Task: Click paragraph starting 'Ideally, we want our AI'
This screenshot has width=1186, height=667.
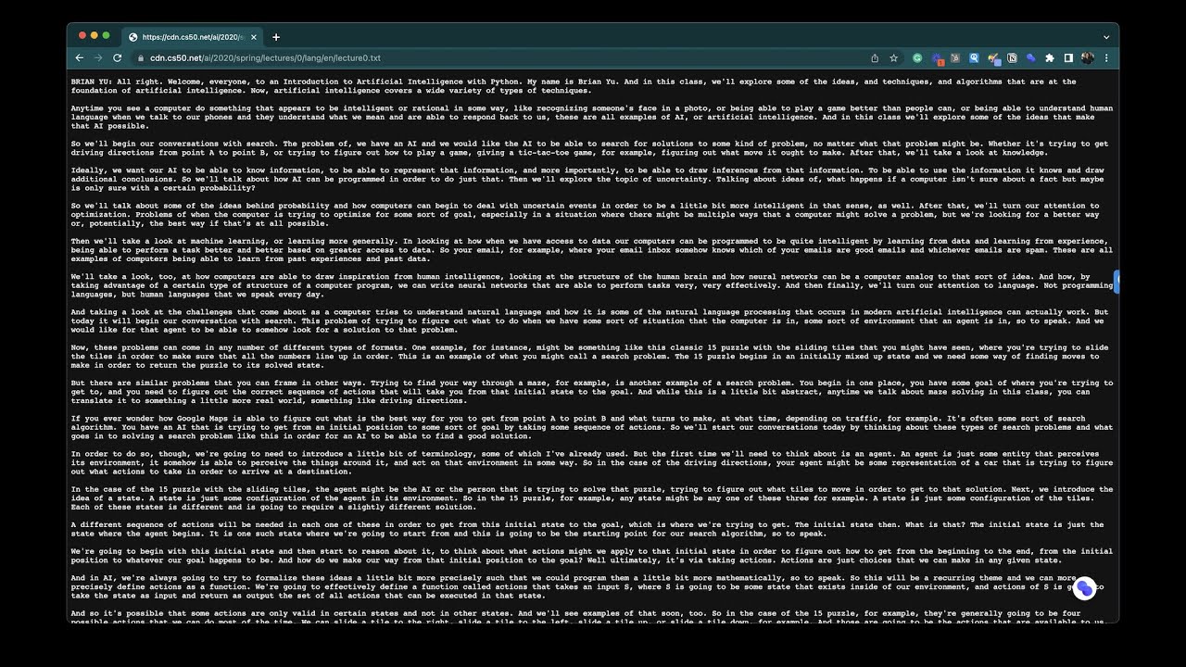Action: click(x=587, y=179)
